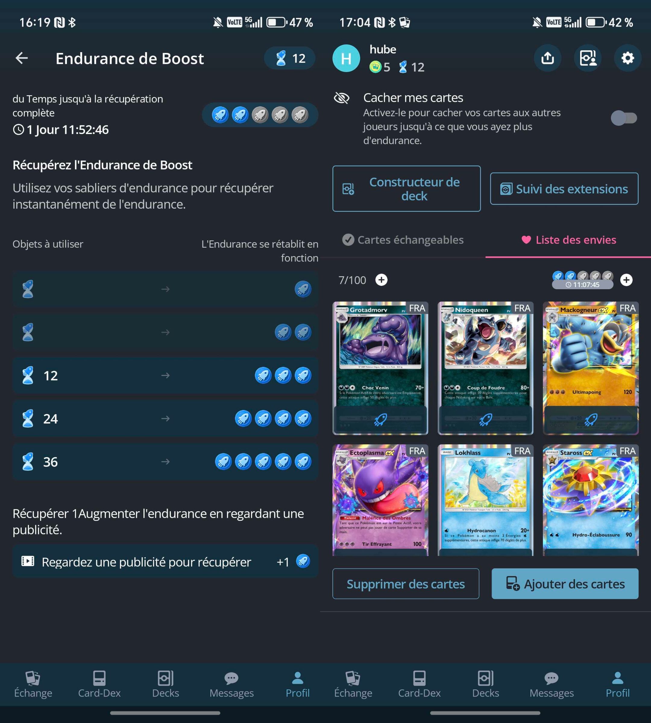Viewport: 651px width, 723px height.
Task: Tap boost rocket on Grotadmorv card
Action: click(380, 419)
